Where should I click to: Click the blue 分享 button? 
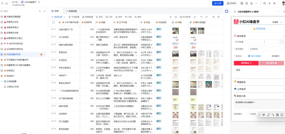pos(218,3)
